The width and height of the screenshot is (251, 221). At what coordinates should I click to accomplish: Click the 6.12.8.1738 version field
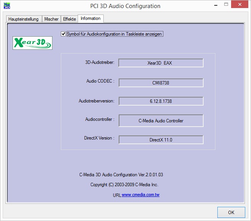point(161,101)
